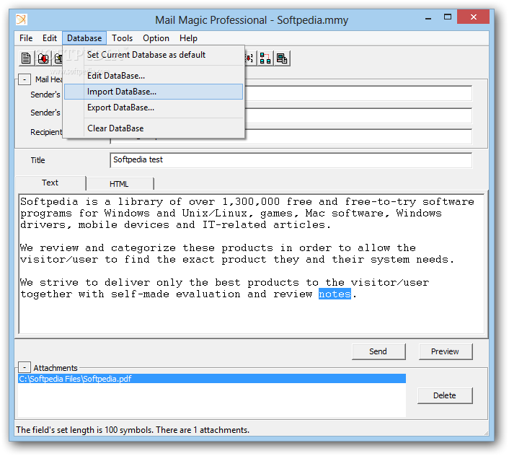This screenshot has width=509, height=456.
Task: Close the Mail Magic Professional window
Action: (473, 17)
